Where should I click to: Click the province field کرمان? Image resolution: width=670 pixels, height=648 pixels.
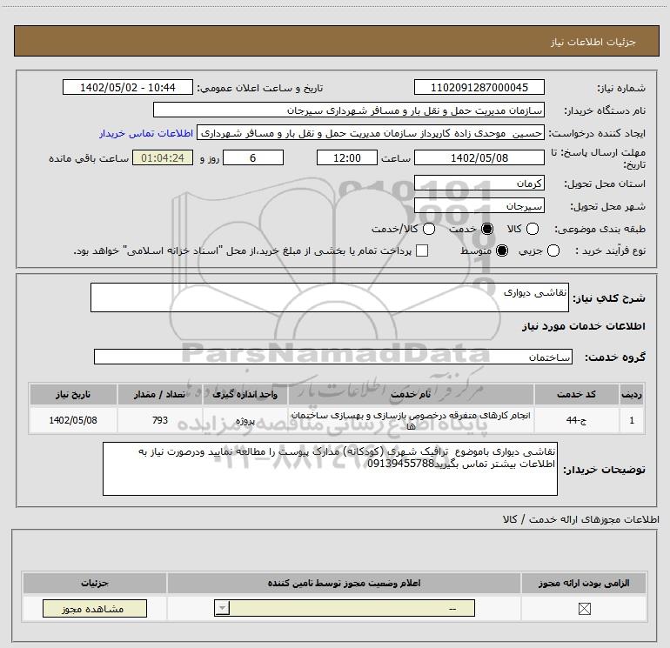(x=479, y=183)
